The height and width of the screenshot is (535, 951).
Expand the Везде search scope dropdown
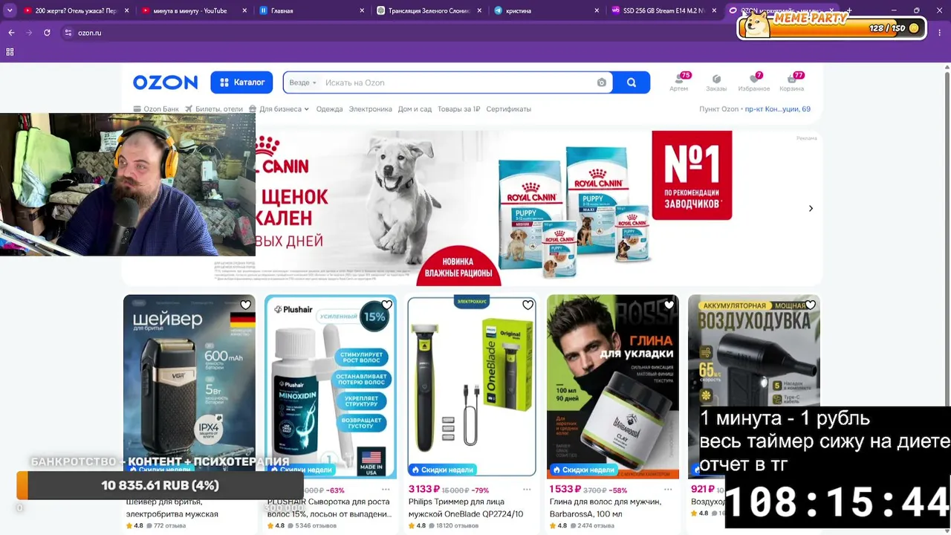[x=302, y=82]
